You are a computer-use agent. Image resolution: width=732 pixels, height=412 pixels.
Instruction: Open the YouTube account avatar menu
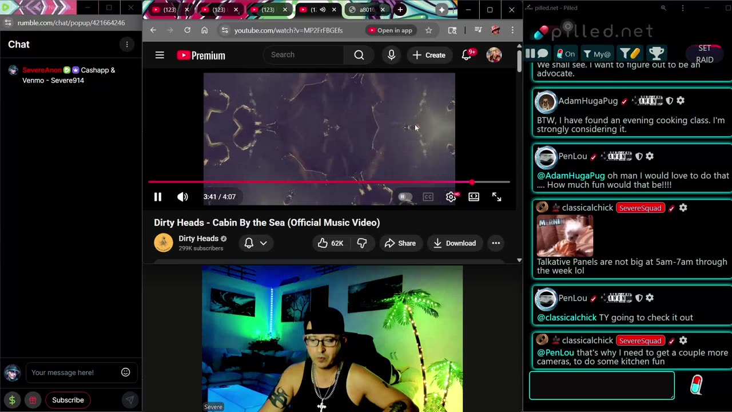point(494,55)
